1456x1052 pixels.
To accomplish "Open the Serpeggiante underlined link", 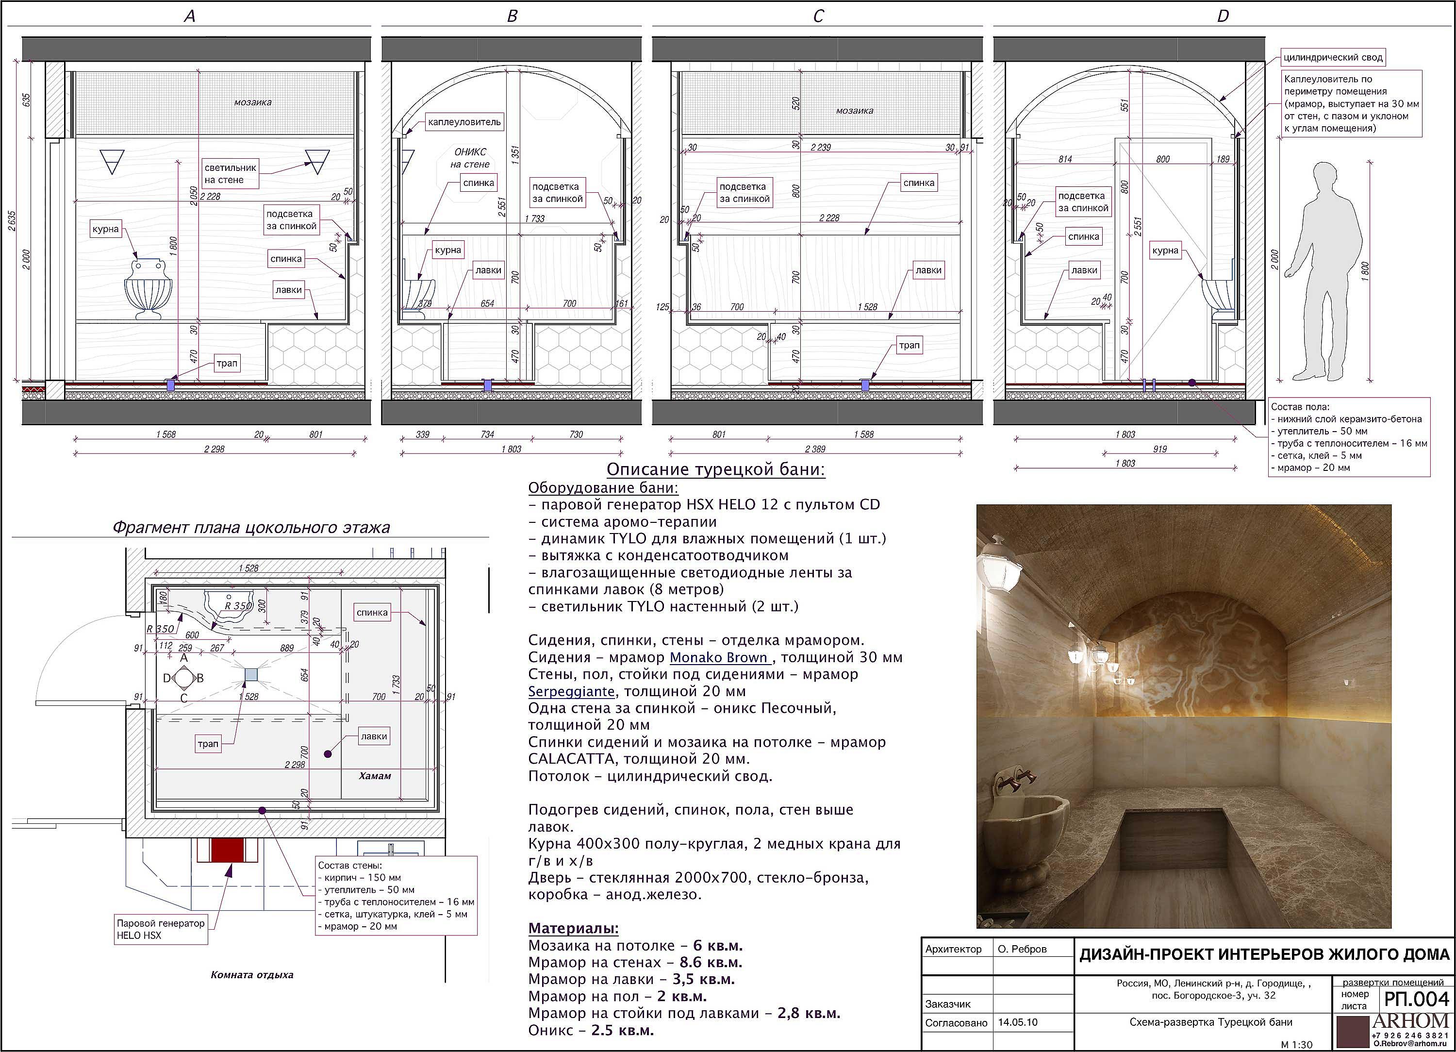I will point(571,692).
